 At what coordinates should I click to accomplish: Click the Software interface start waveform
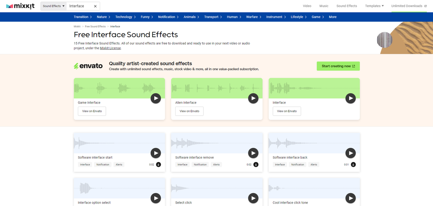pos(119,143)
